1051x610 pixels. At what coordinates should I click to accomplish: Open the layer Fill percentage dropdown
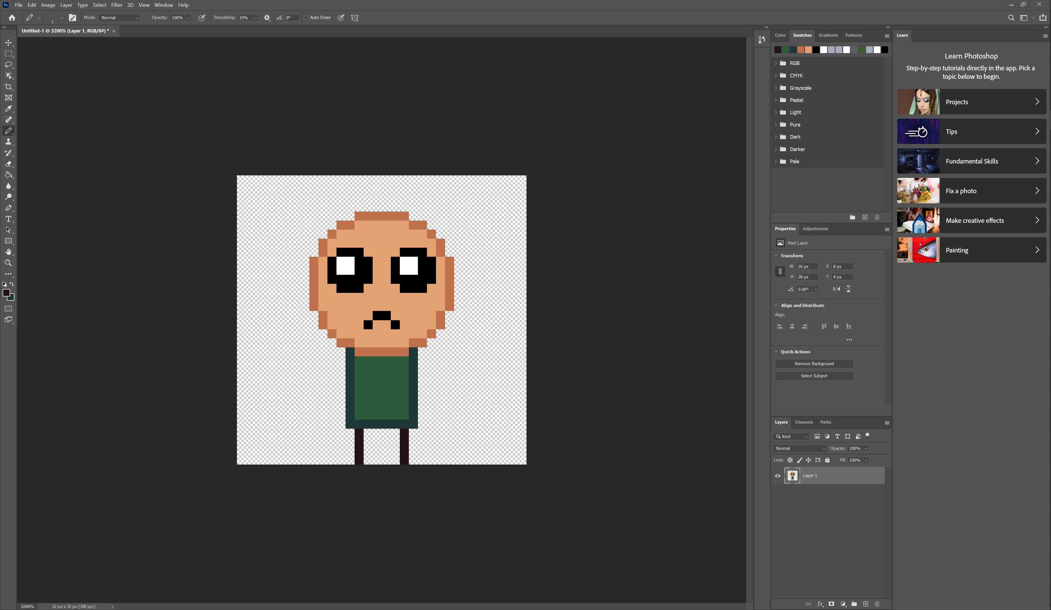pos(866,460)
